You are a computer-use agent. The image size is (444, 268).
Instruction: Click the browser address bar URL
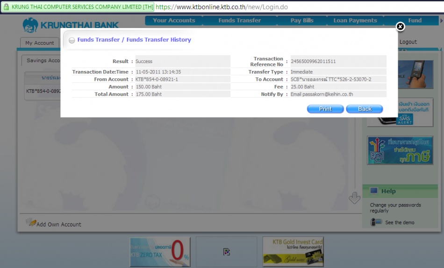222,7
